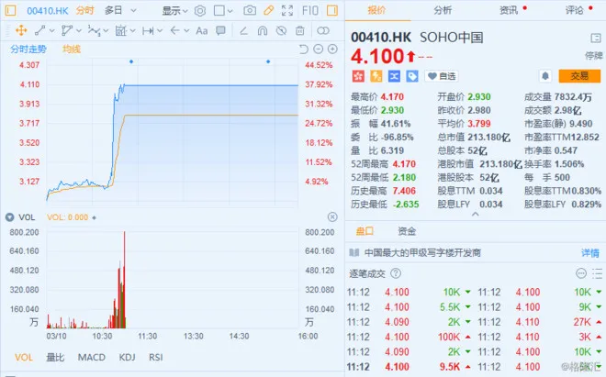Click the blue shuffle arrows icon
Viewport: 606px width, 377px height.
[394, 76]
